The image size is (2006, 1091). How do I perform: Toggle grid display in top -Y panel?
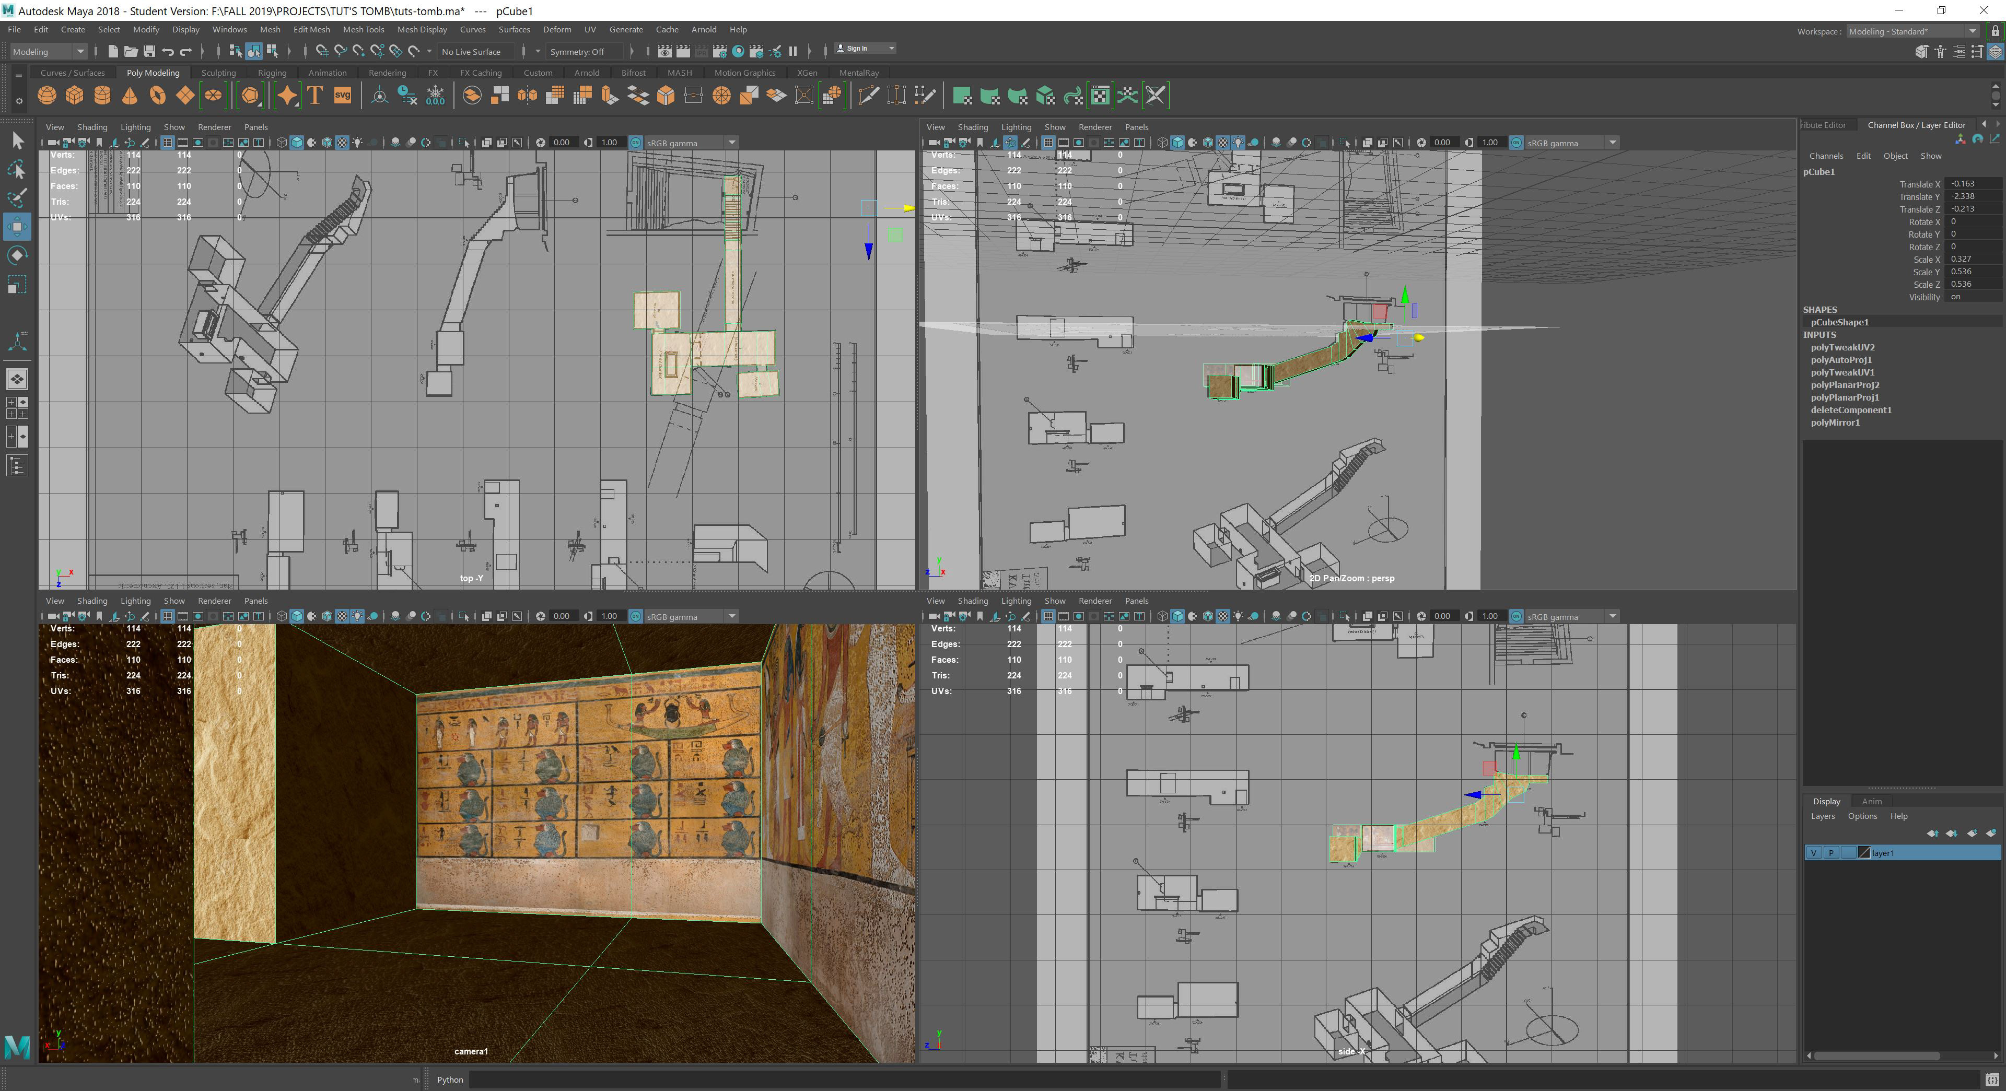167,143
